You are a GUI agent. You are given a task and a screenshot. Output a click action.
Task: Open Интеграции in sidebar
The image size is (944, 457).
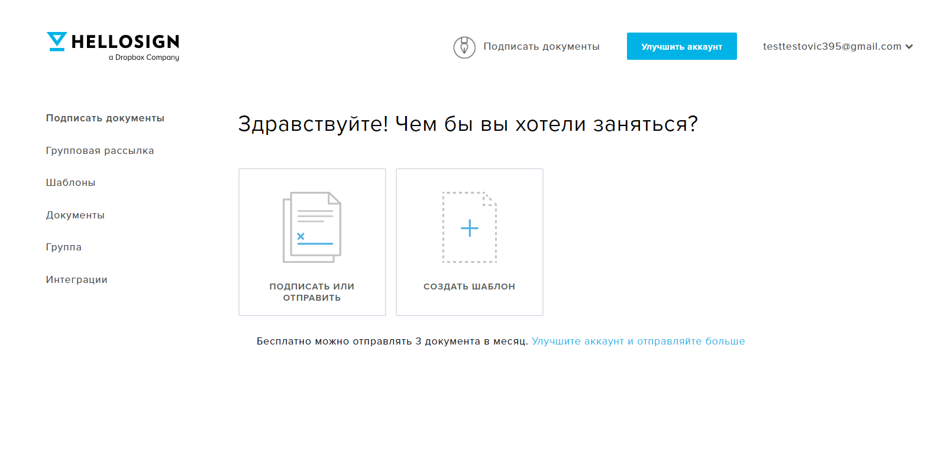click(77, 279)
